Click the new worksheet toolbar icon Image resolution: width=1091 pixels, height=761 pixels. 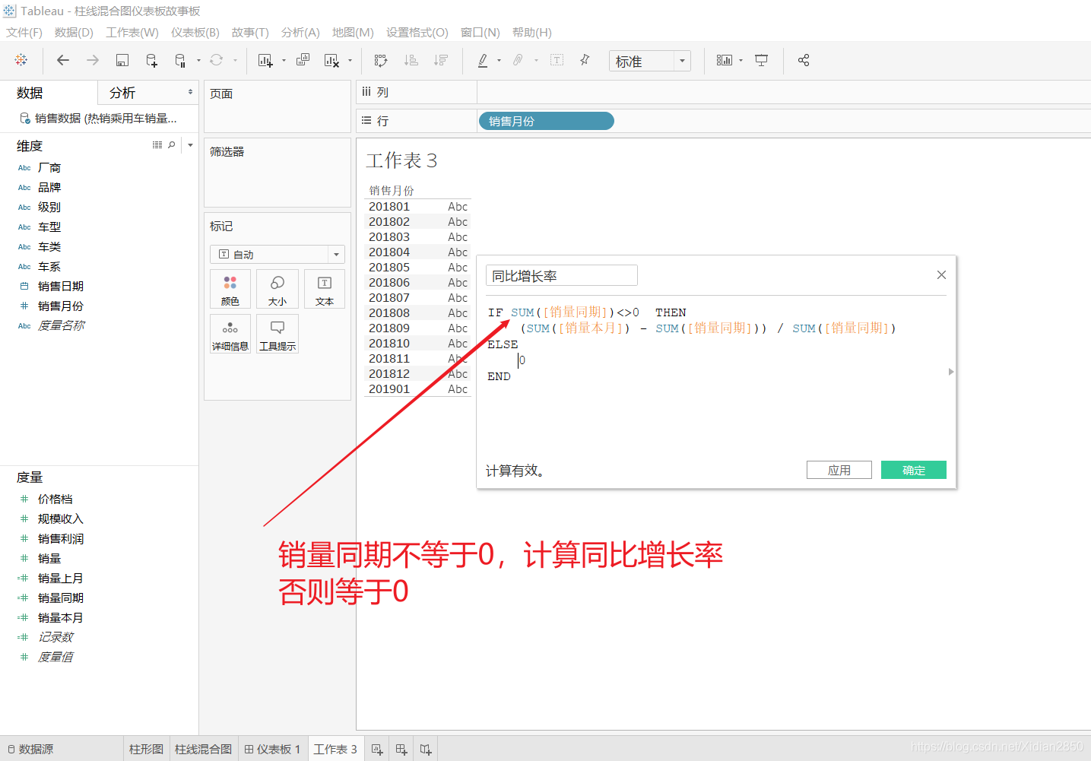pos(265,60)
